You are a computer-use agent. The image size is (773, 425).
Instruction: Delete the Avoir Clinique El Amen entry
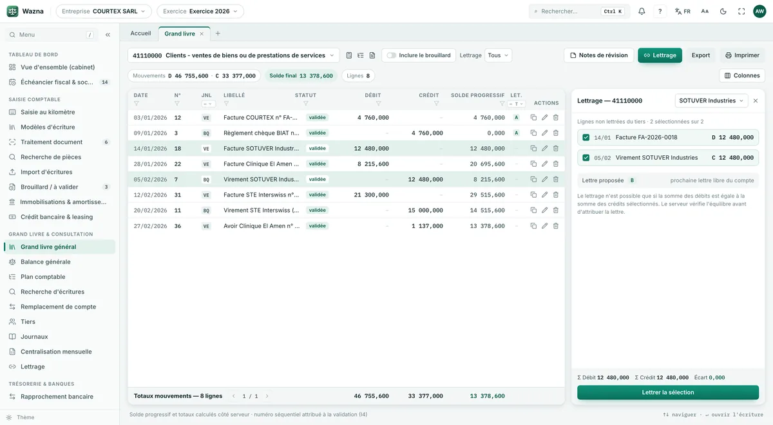[556, 226]
